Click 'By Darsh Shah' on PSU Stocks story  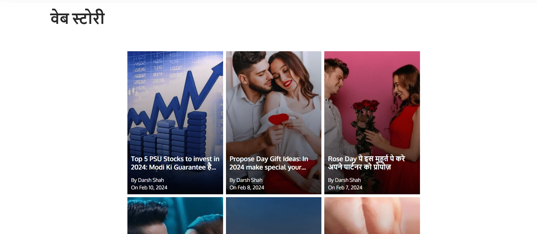147,180
